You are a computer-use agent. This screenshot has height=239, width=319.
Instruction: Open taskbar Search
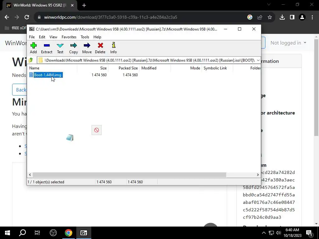22,233
